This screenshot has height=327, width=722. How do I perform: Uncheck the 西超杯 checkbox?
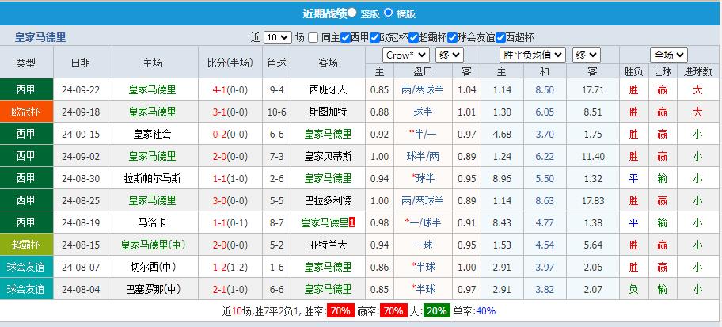click(x=499, y=37)
